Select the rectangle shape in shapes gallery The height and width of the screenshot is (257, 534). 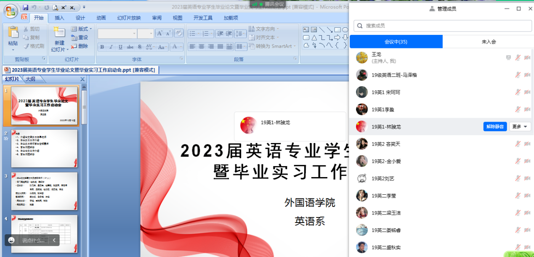coord(337,29)
